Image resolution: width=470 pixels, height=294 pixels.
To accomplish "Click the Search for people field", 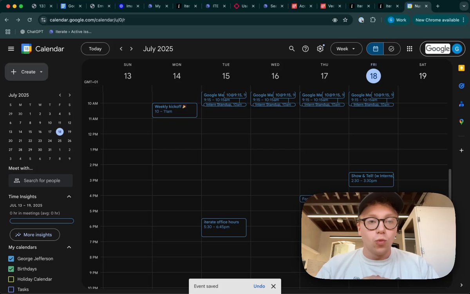I will pyautogui.click(x=40, y=181).
